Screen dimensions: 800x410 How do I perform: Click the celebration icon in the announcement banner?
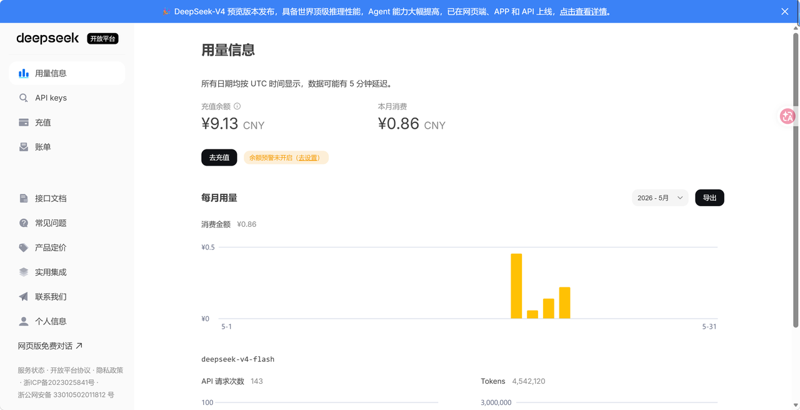[x=167, y=11]
